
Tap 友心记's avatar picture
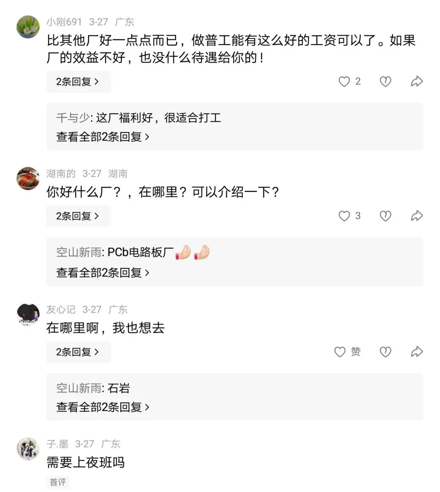[x=28, y=315]
